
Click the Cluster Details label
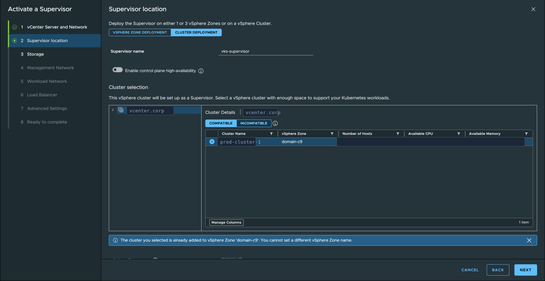[x=220, y=112]
